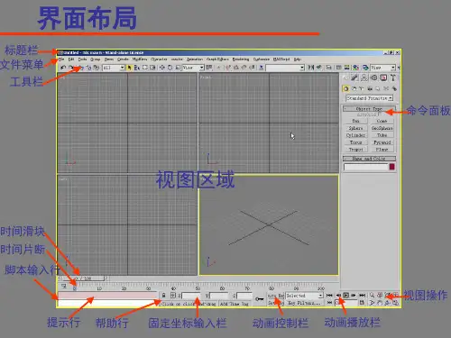Click the Plane primitive button
Viewport: 451px width, 338px height.
382,150
